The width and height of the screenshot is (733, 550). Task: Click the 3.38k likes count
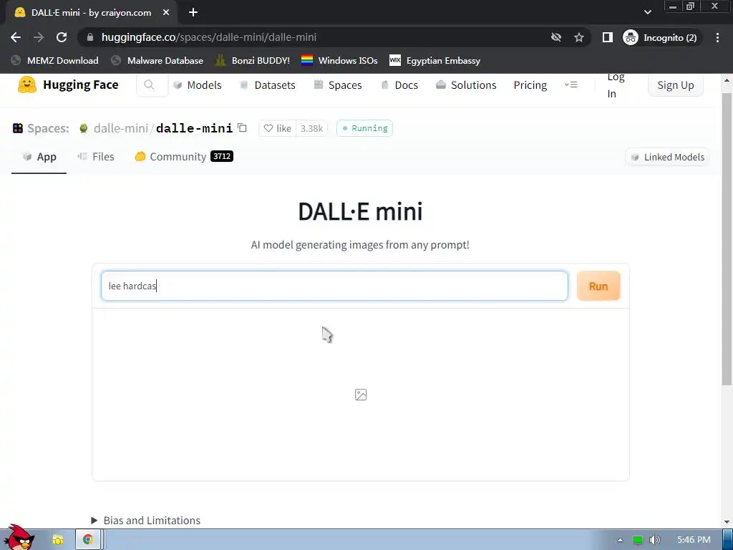pyautogui.click(x=311, y=128)
